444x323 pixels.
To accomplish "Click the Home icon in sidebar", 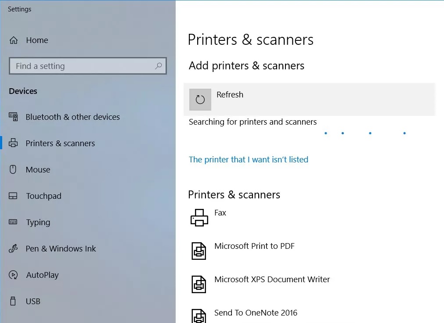I will coord(14,40).
